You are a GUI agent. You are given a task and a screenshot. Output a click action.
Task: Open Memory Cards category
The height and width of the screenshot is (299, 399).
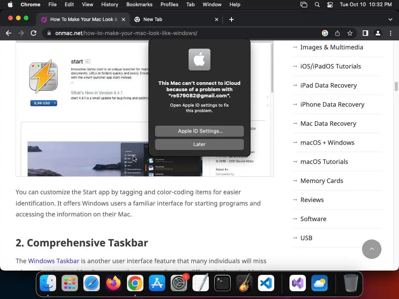coord(321,181)
